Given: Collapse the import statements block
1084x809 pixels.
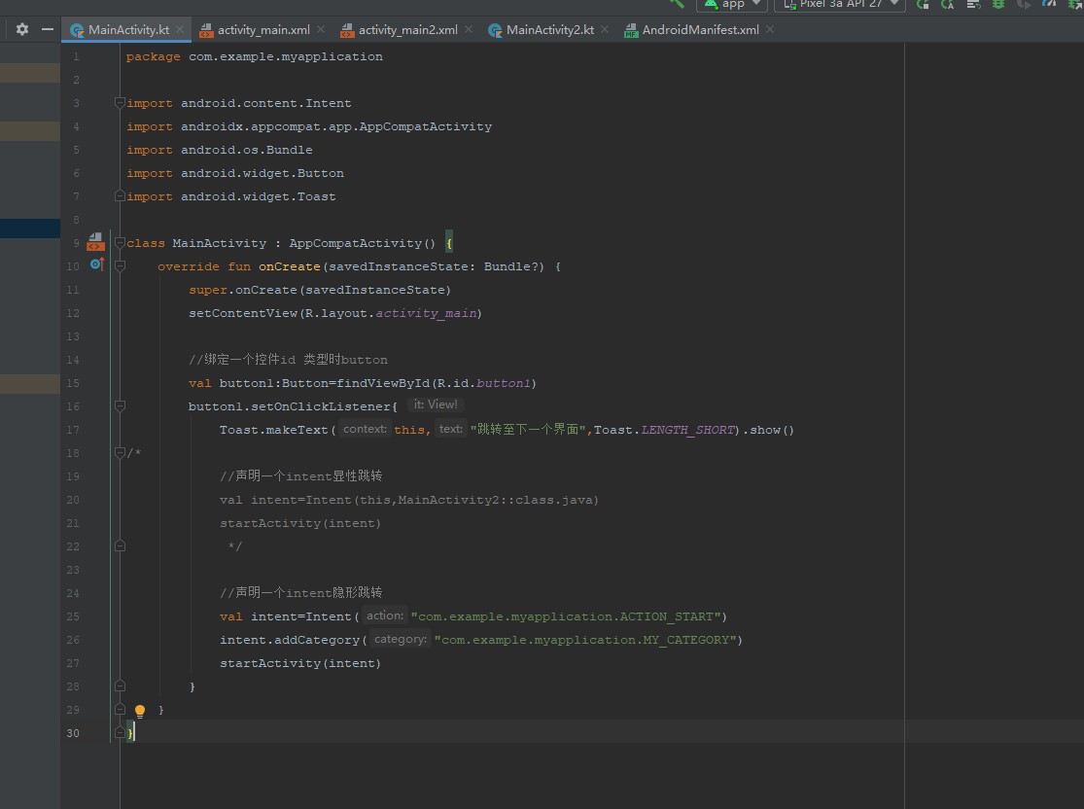Looking at the screenshot, I should pyautogui.click(x=120, y=103).
